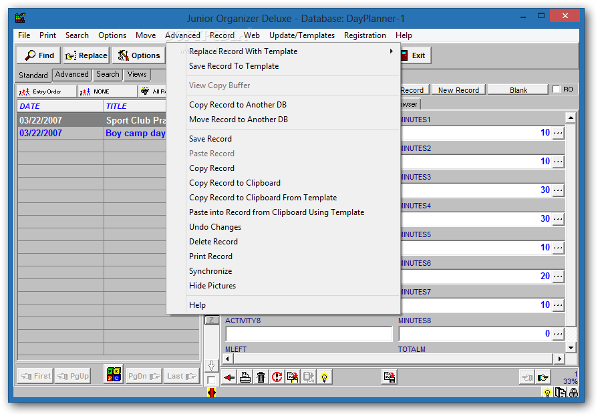Image resolution: width=598 pixels, height=416 pixels.
Task: Click the First navigation button
Action: (x=35, y=377)
